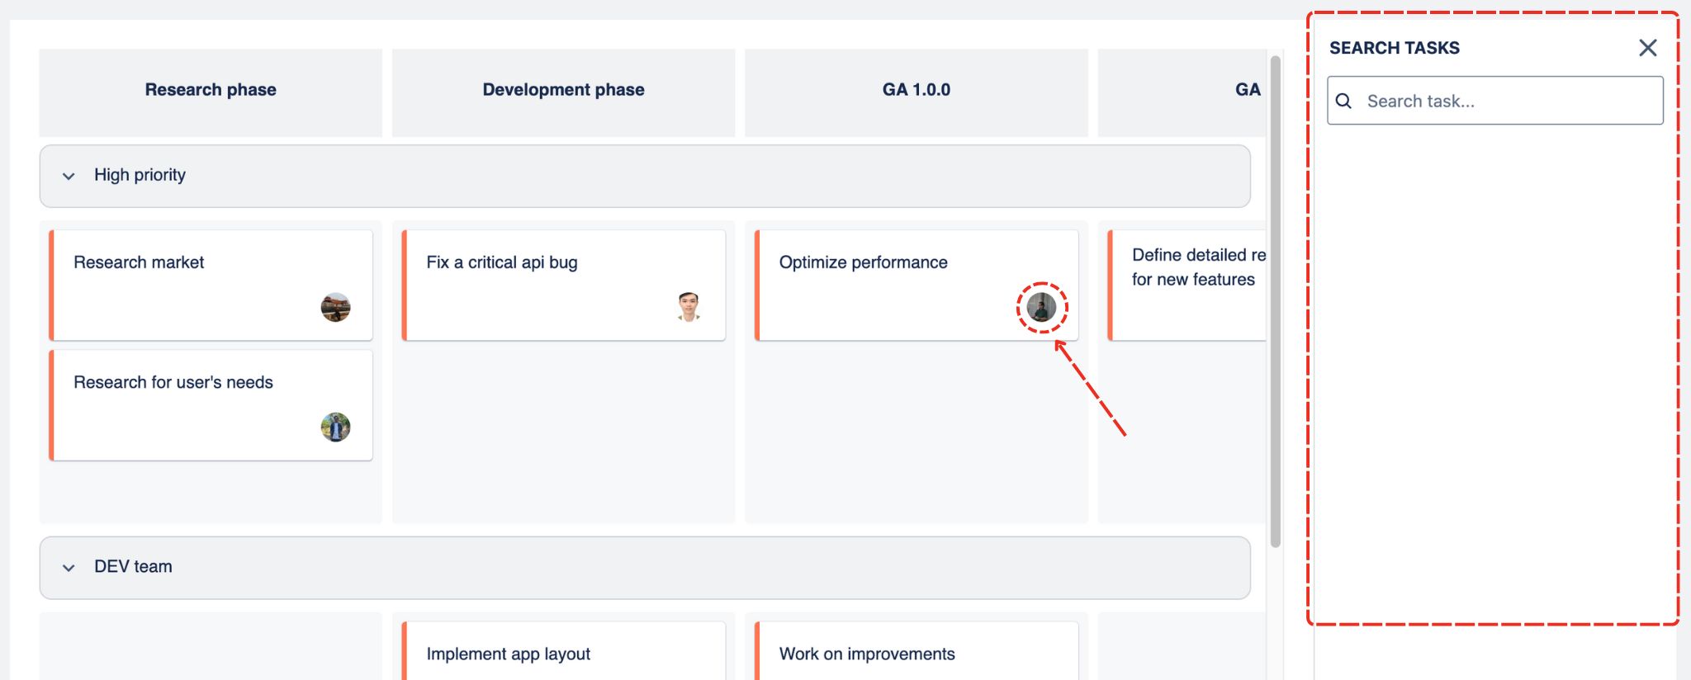Select the GA 1.0.0 column header
This screenshot has width=1691, height=680.
[916, 90]
